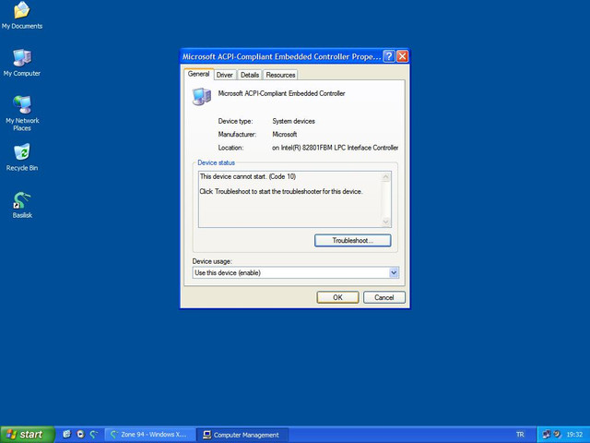Open My Documents desktop icon

pyautogui.click(x=22, y=15)
